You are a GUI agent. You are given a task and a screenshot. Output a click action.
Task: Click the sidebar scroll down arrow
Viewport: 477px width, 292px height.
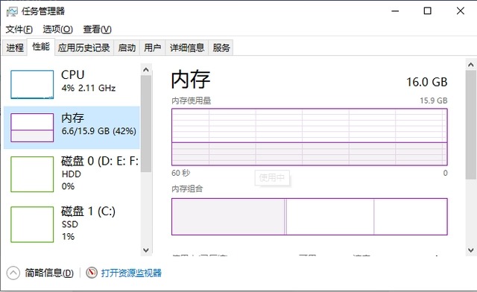146,250
